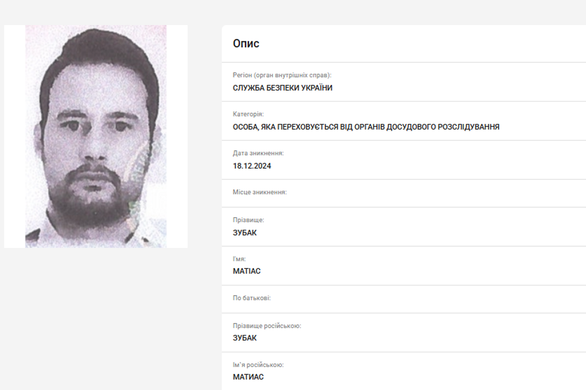The image size is (586, 390).
Task: Click the "Опис" section heading
Action: coord(246,43)
